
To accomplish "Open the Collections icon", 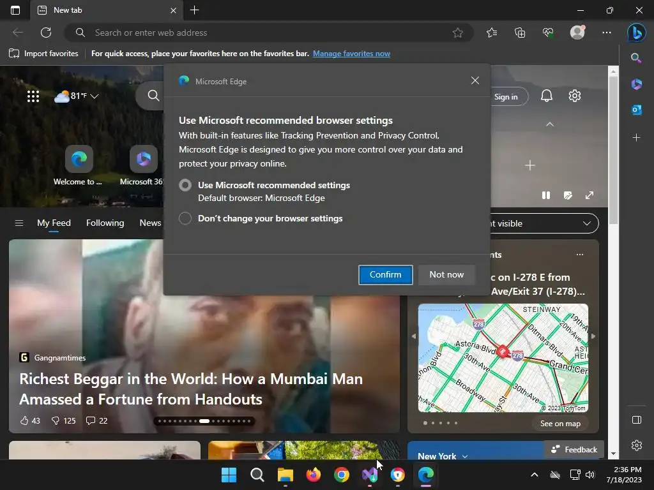I will tap(520, 33).
